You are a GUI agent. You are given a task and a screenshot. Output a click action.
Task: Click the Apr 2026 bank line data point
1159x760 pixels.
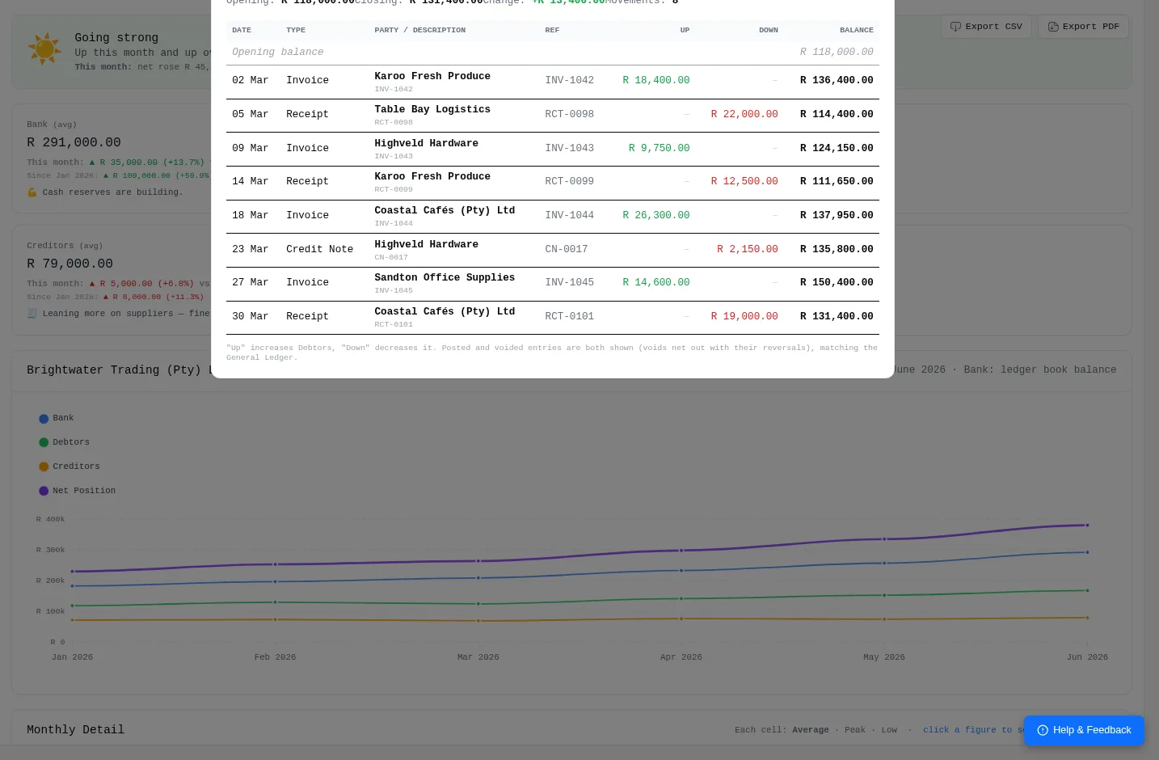click(x=681, y=571)
